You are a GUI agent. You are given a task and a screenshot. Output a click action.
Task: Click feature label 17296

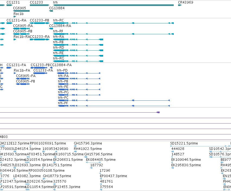coord(105,171)
